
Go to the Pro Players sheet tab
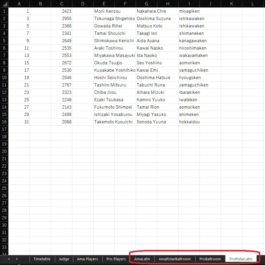pyautogui.click(x=116, y=259)
